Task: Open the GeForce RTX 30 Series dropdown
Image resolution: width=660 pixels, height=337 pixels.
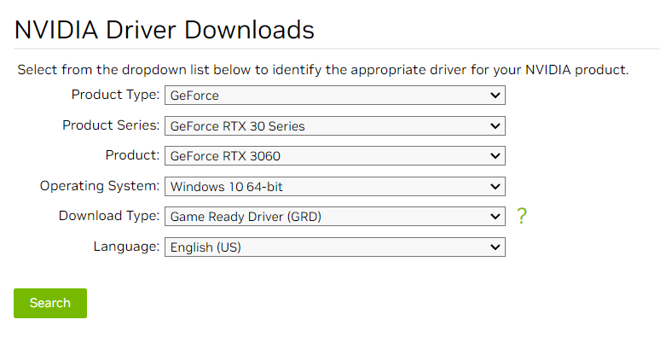Action: click(334, 125)
